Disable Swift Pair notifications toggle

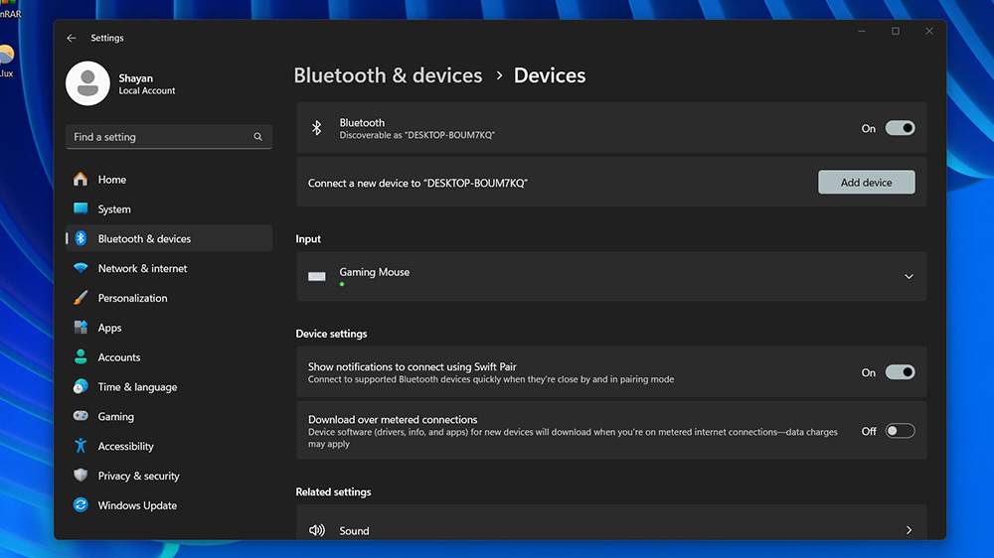pos(901,371)
